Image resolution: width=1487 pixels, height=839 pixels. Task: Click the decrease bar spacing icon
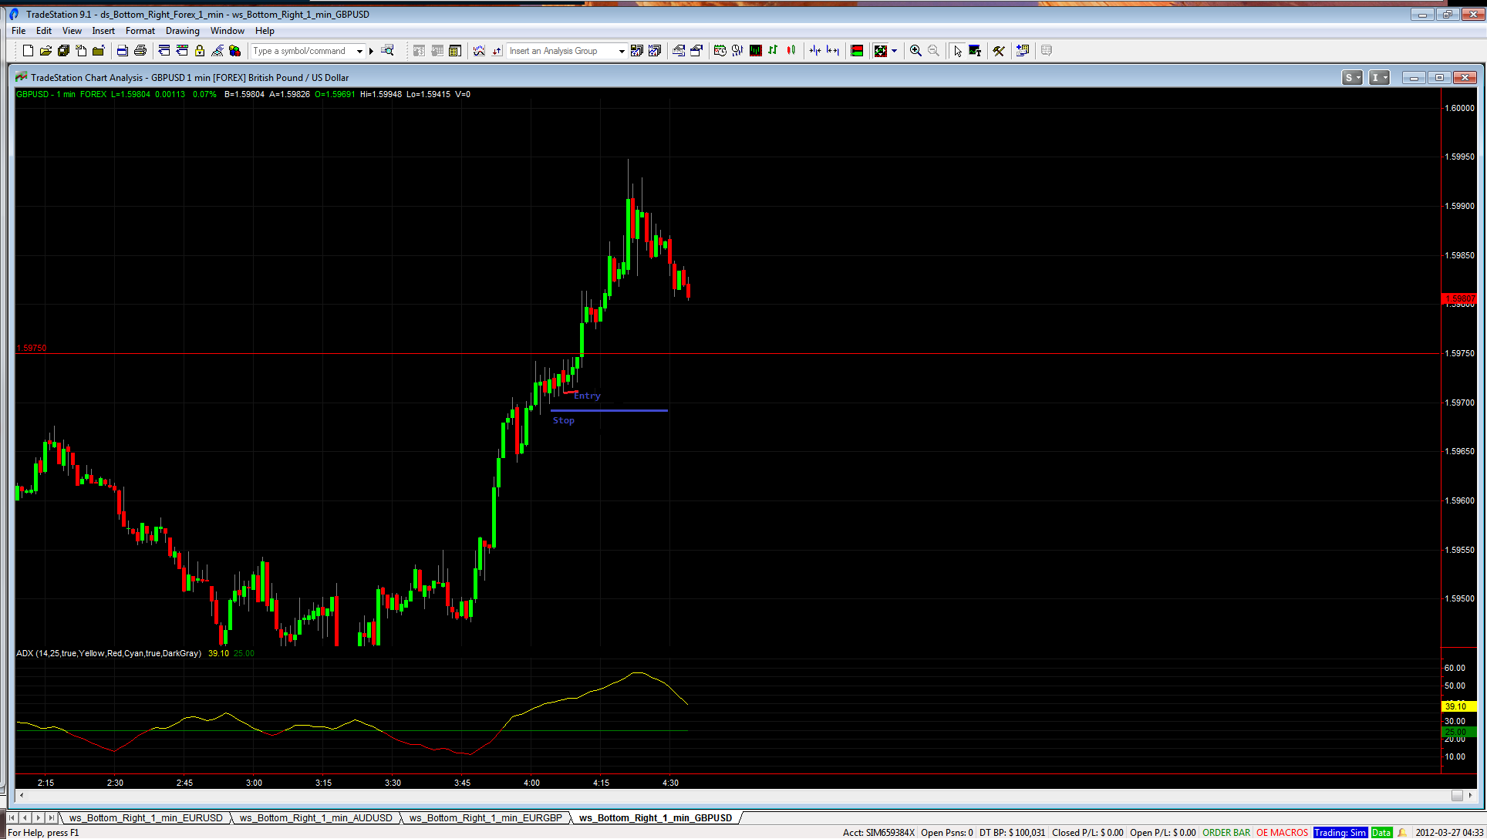(814, 51)
